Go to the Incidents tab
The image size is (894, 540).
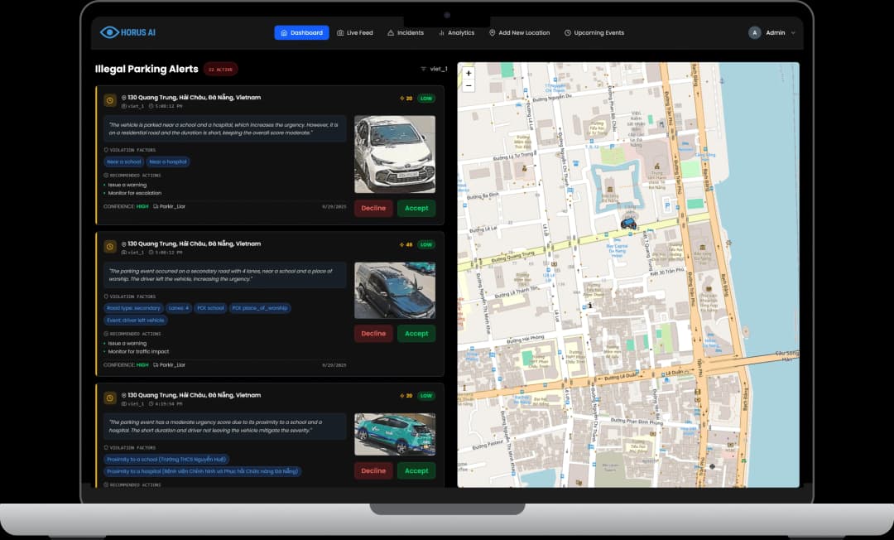pyautogui.click(x=406, y=33)
